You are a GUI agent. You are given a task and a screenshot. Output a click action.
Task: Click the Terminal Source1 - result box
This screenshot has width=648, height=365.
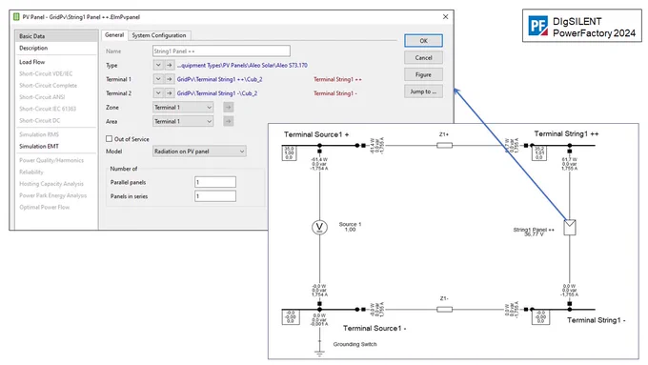pyautogui.click(x=291, y=317)
